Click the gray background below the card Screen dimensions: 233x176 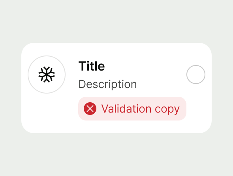point(116,155)
